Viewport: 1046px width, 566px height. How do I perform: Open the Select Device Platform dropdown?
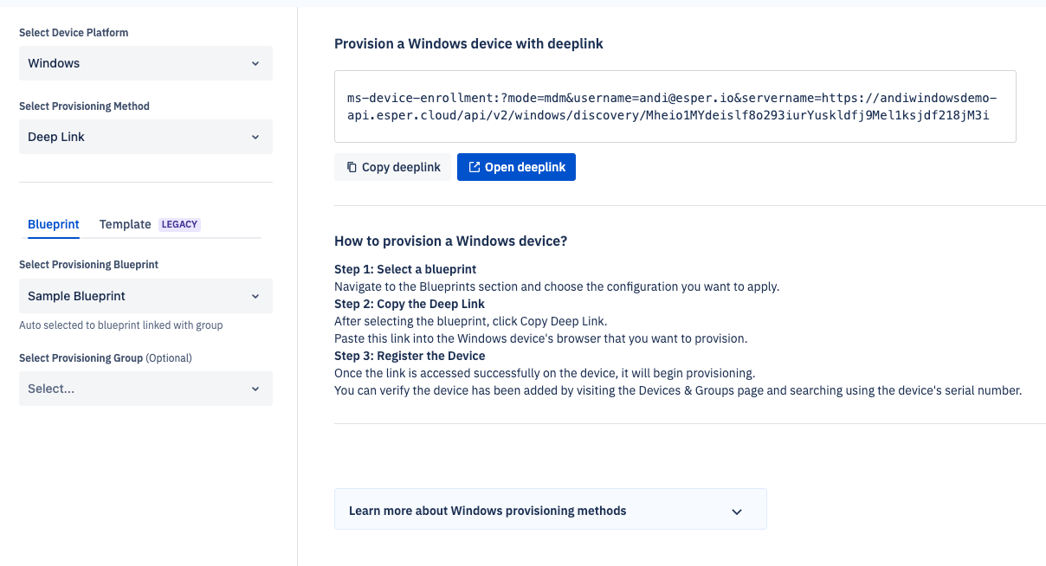[x=145, y=62]
